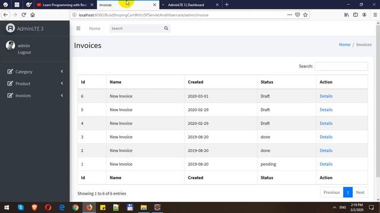The width and height of the screenshot is (380, 213).
Task: Go to the Next page button
Action: tap(360, 192)
